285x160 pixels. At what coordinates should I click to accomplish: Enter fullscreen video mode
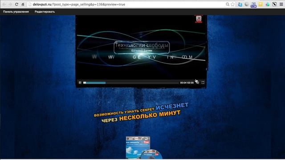(203, 83)
